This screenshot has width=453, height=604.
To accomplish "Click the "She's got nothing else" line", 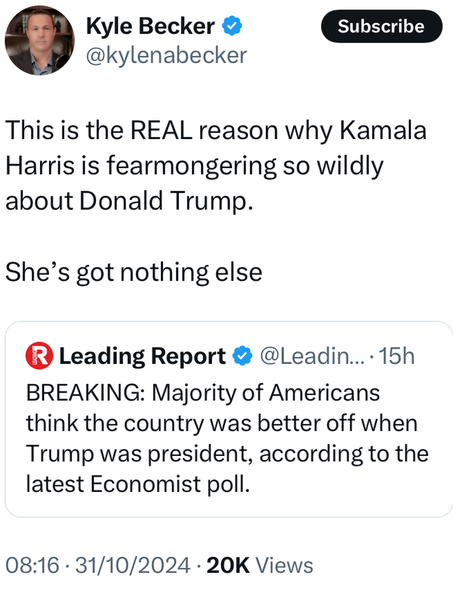I will [x=134, y=272].
